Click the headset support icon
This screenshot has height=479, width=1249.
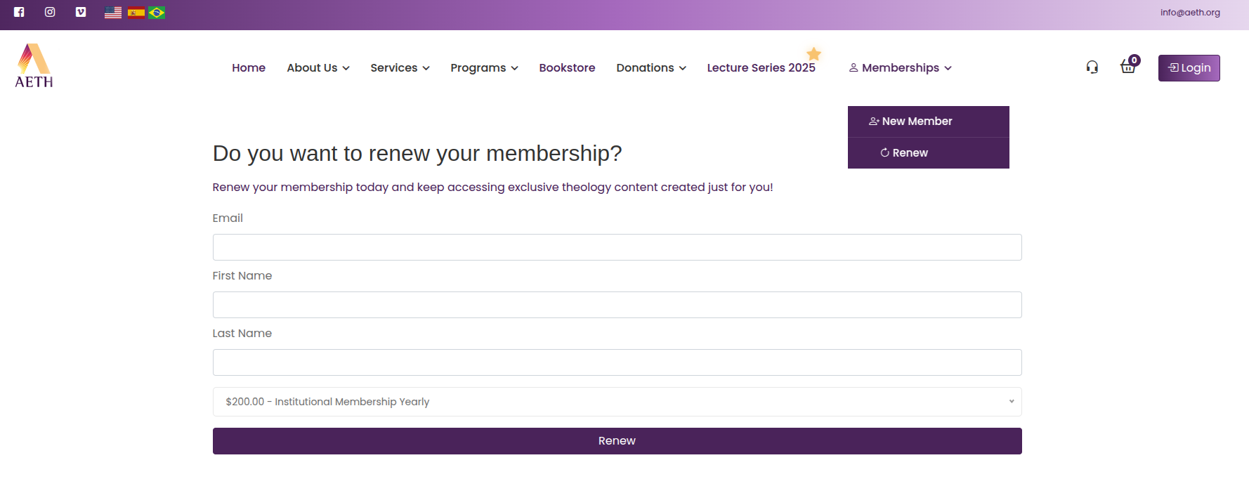1092,67
